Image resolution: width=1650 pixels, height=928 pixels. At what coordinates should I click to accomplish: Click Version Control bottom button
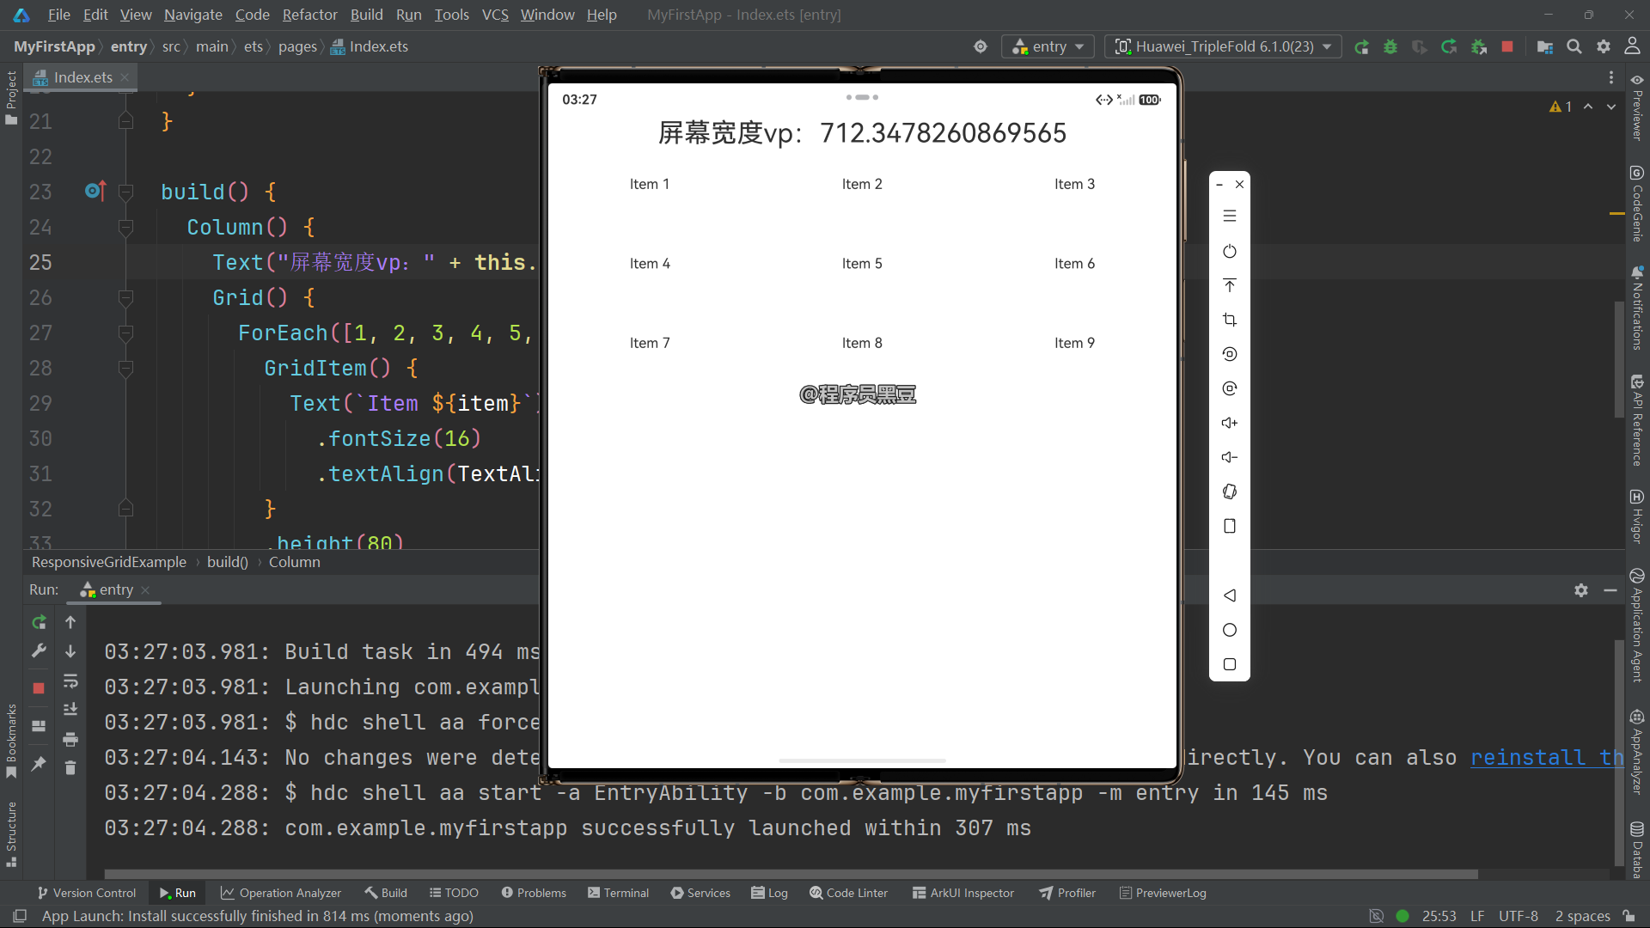(87, 893)
